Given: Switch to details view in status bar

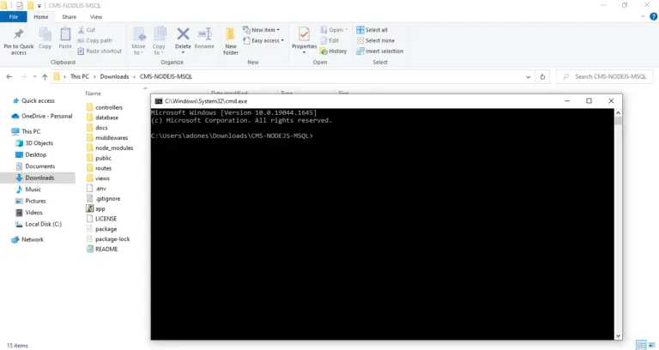Looking at the screenshot, I should [641, 345].
